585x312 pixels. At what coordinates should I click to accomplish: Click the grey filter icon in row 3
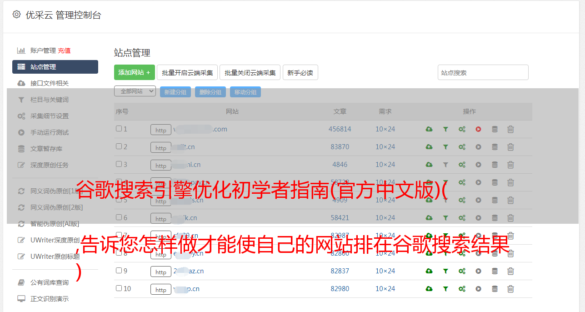pos(445,165)
